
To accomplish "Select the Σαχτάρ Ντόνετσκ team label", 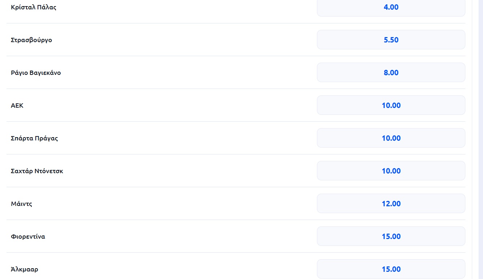I will point(37,171).
